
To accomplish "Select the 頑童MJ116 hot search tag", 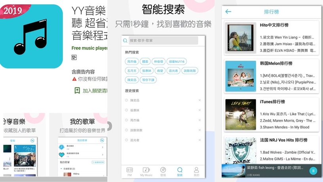I will [177, 61].
